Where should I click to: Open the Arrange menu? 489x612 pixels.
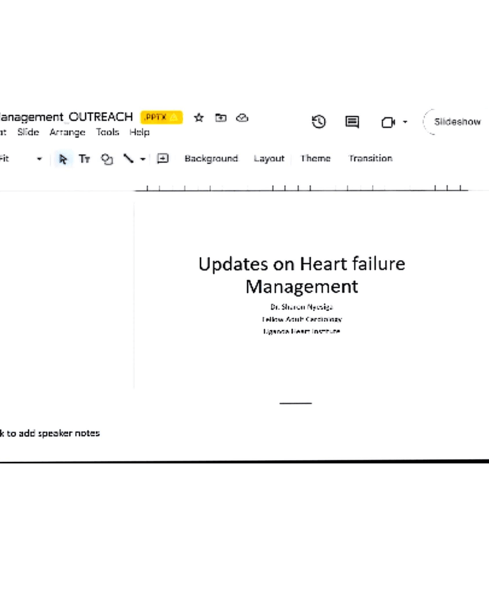click(x=67, y=132)
